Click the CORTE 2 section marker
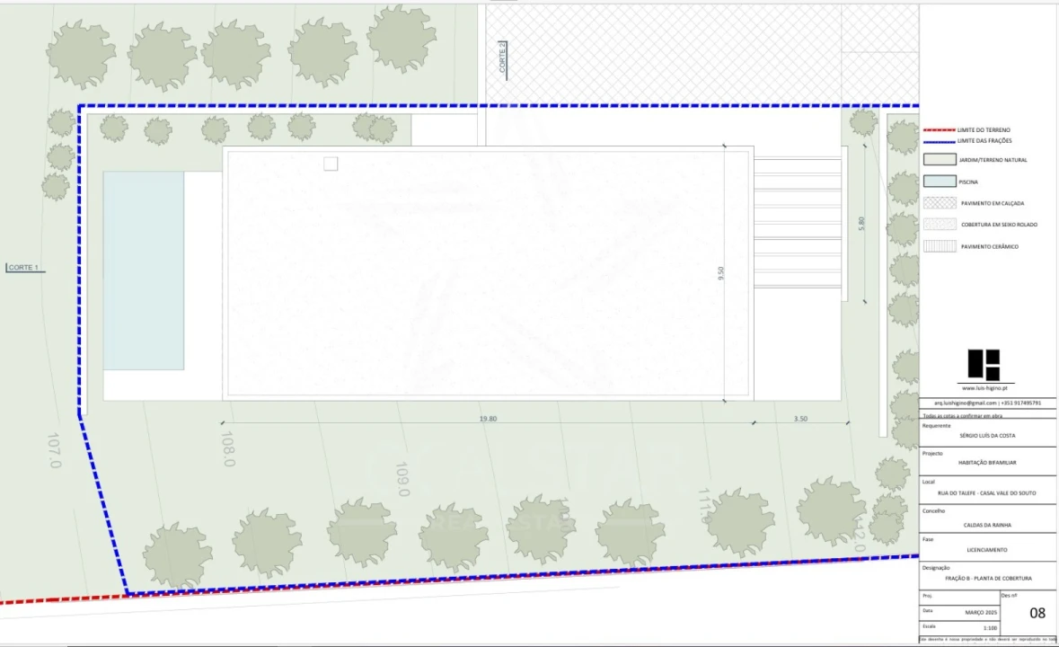The image size is (1059, 647). 502,59
